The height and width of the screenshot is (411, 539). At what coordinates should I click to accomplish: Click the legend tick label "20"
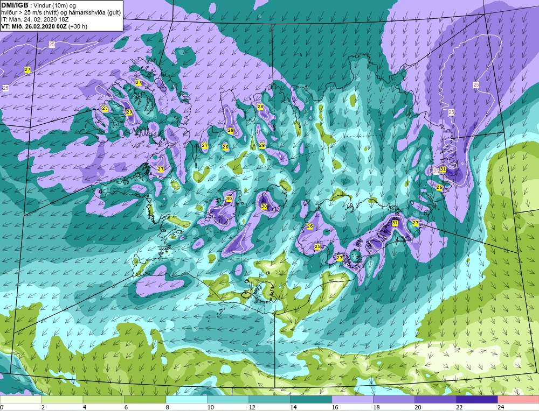(x=418, y=407)
